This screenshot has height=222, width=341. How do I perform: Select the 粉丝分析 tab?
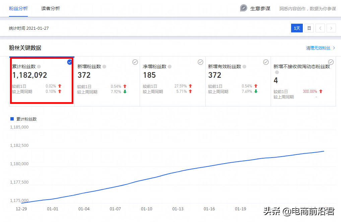click(19, 8)
